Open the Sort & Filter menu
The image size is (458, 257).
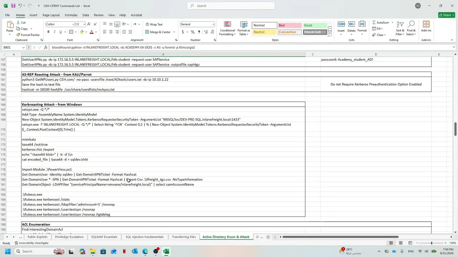pos(400,28)
